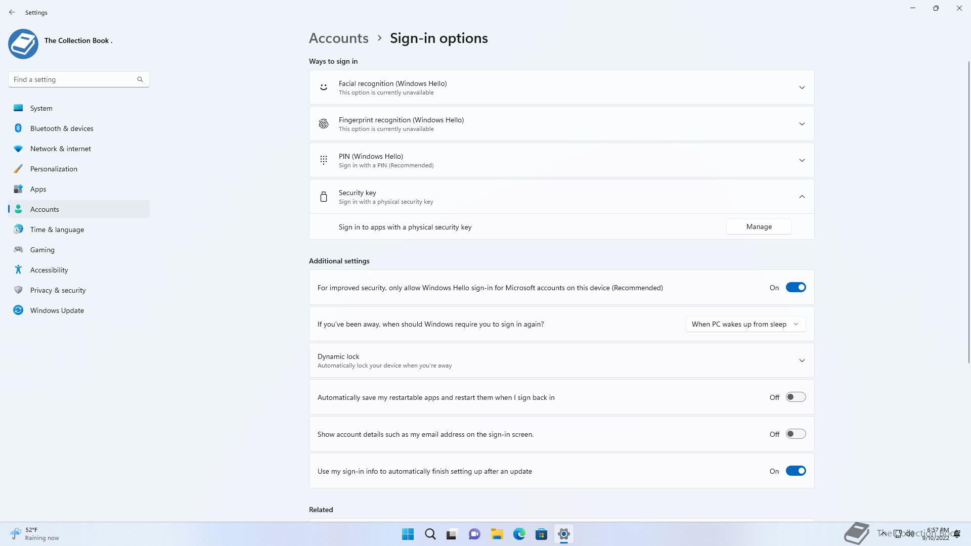Click the Windows Start button

coord(408,534)
